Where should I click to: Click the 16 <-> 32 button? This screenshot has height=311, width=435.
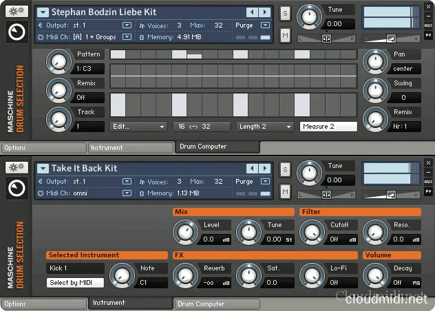pyautogui.click(x=202, y=127)
